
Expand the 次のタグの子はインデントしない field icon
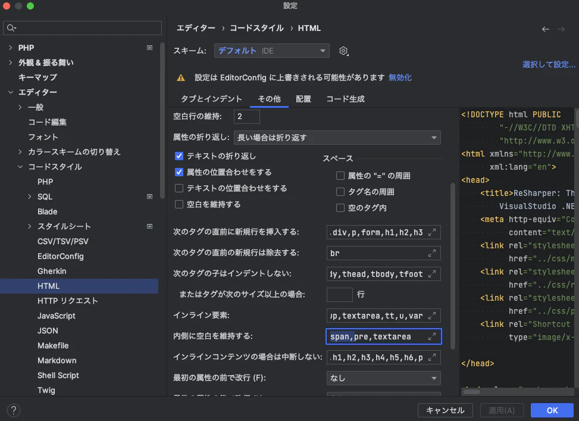click(x=431, y=275)
